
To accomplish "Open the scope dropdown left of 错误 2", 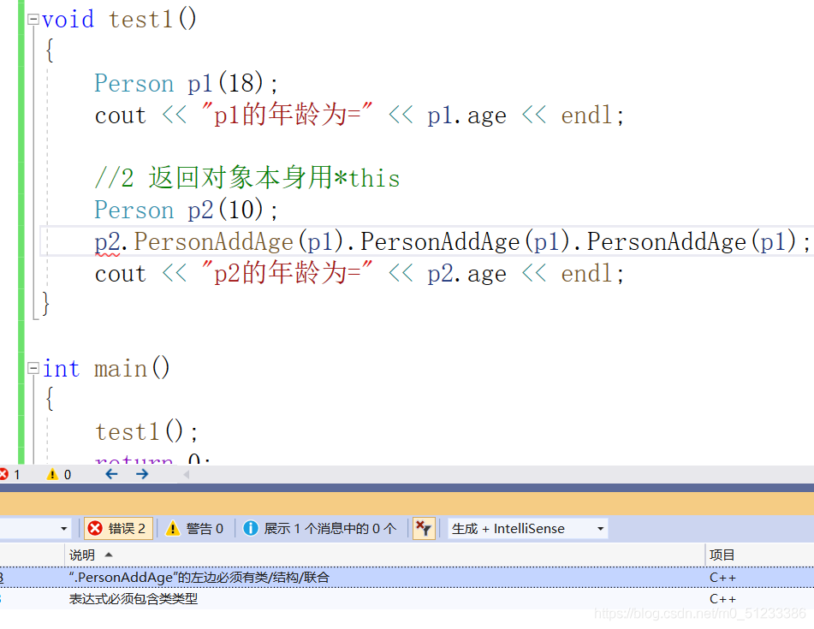I will coord(35,528).
